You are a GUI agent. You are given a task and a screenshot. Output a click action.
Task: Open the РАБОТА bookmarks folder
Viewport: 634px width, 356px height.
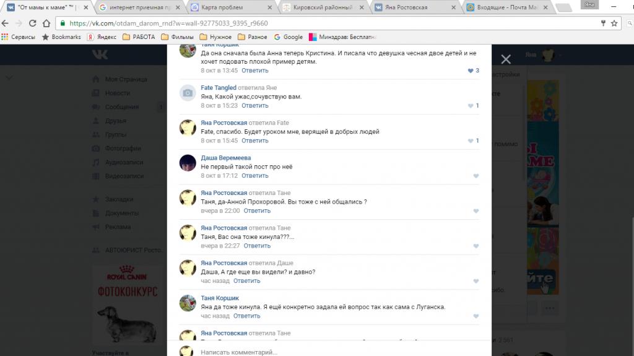(139, 37)
